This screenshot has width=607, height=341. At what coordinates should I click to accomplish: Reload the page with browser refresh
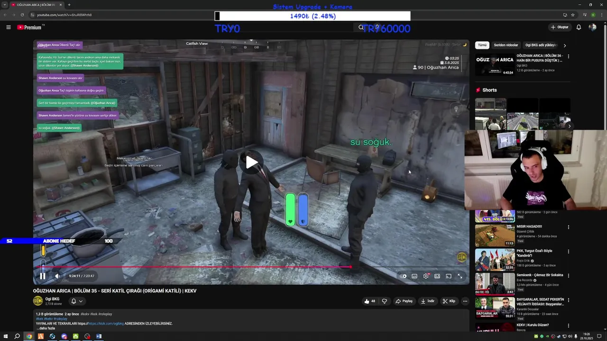pyautogui.click(x=22, y=15)
